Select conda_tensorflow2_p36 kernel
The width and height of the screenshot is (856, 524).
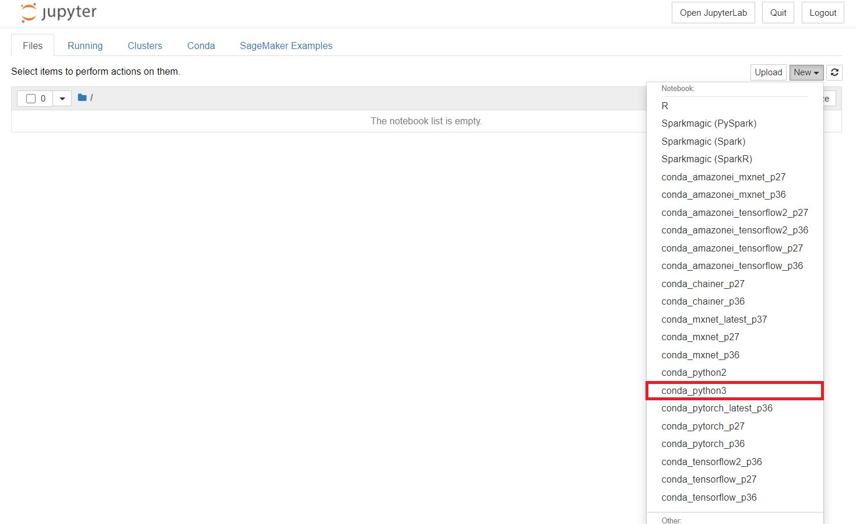(x=735, y=462)
